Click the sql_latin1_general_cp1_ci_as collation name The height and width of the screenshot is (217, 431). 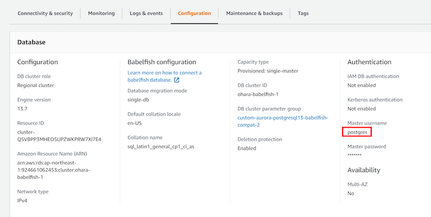point(159,146)
